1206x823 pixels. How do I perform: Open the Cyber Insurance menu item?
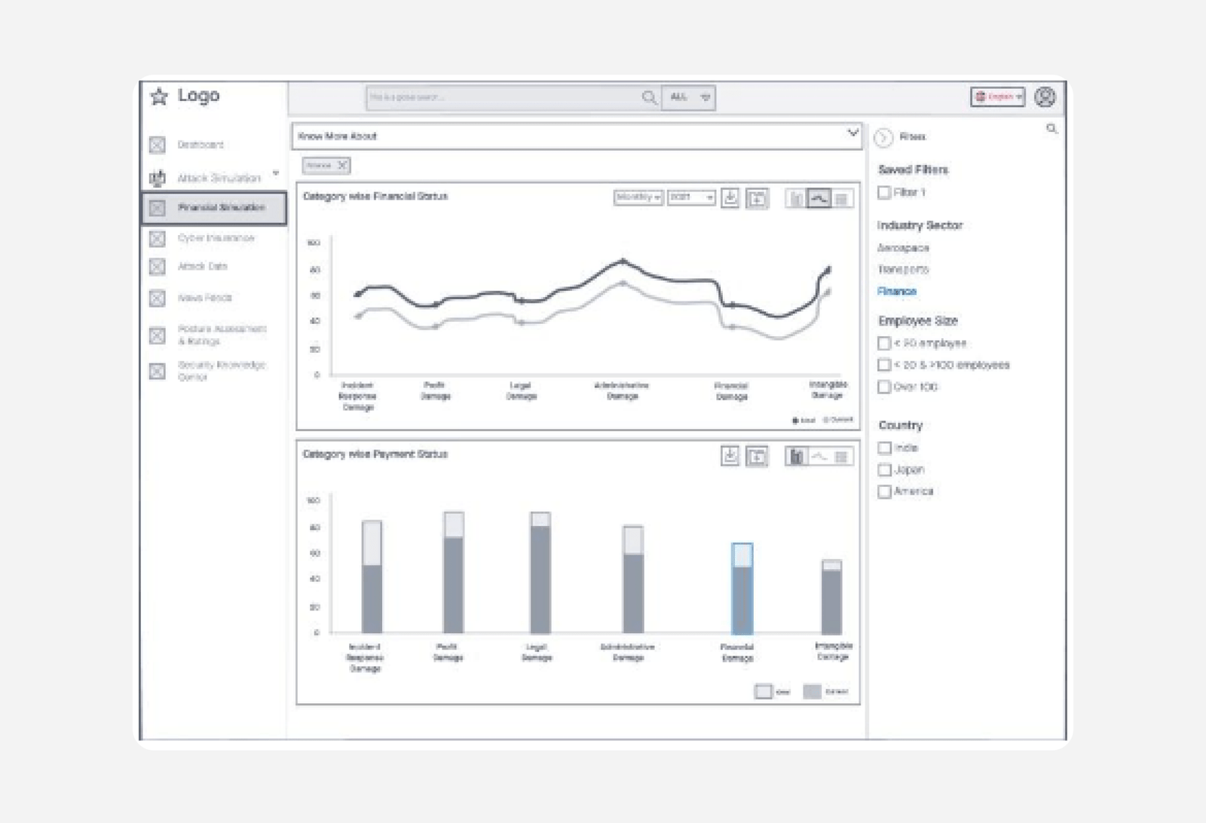[x=216, y=238]
